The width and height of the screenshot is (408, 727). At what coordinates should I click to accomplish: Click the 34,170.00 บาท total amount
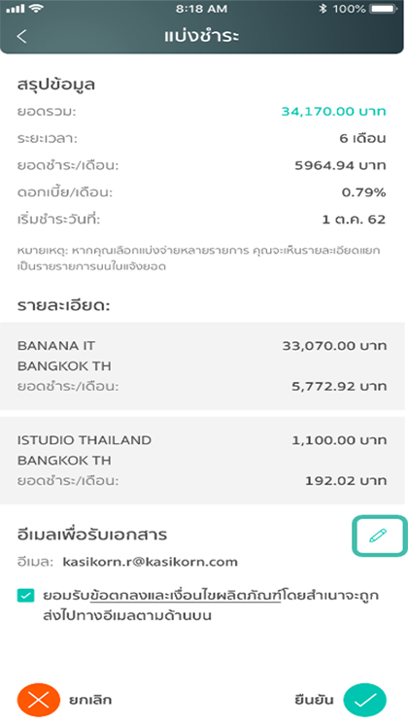[x=333, y=111]
